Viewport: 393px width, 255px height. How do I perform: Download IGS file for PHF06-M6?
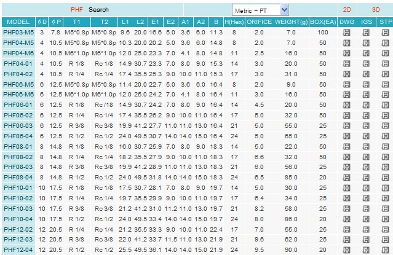367,95
